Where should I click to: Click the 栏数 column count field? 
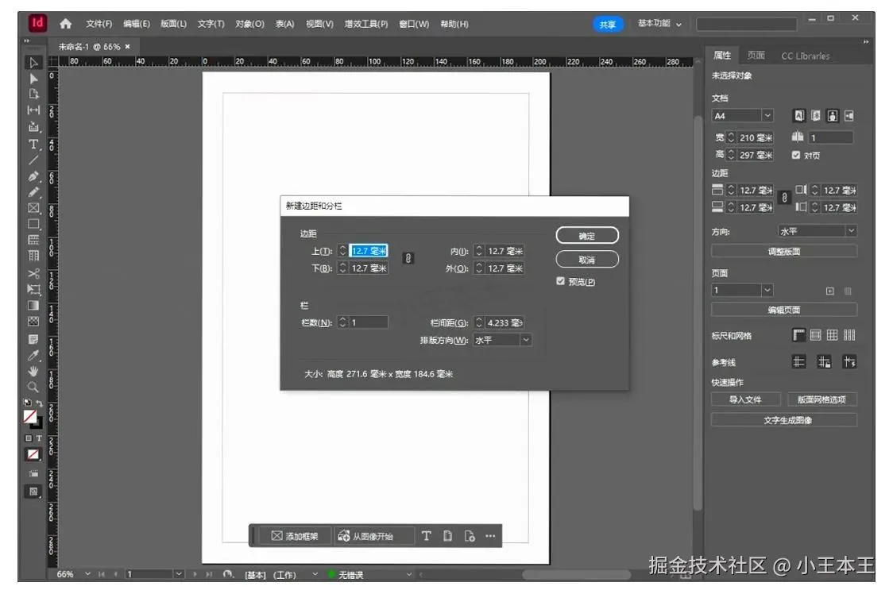[368, 322]
